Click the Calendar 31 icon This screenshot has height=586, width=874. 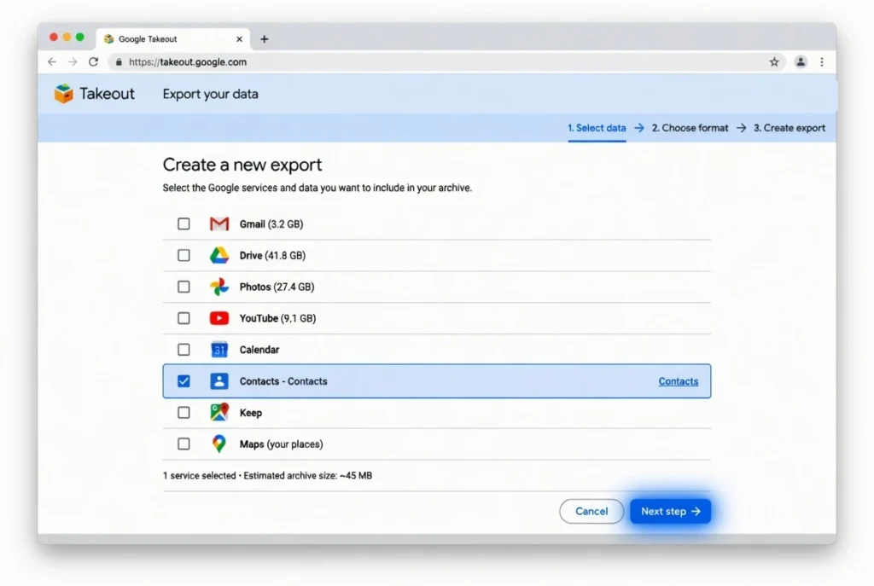[219, 349]
